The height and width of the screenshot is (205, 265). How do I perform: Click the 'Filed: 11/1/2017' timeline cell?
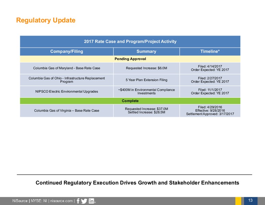click(x=210, y=92)
